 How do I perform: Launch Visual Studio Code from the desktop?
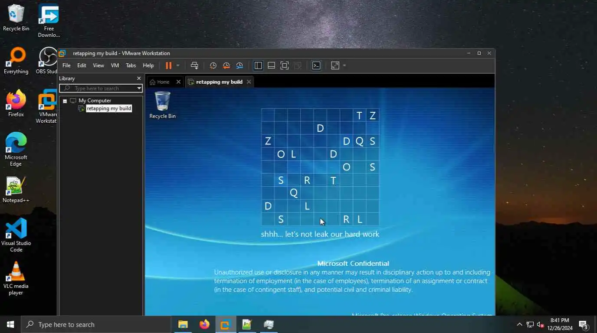point(16,235)
